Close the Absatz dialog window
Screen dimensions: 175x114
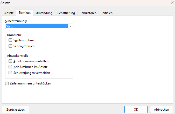click(x=171, y=3)
